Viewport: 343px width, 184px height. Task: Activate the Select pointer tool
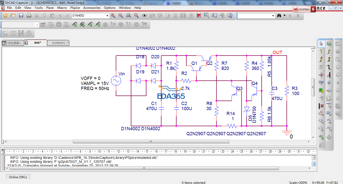point(321,44)
